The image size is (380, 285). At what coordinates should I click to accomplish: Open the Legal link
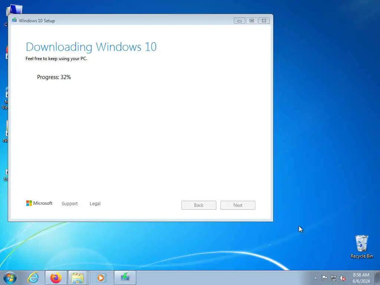(x=95, y=204)
